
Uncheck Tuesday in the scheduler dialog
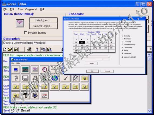tap(122, 42)
